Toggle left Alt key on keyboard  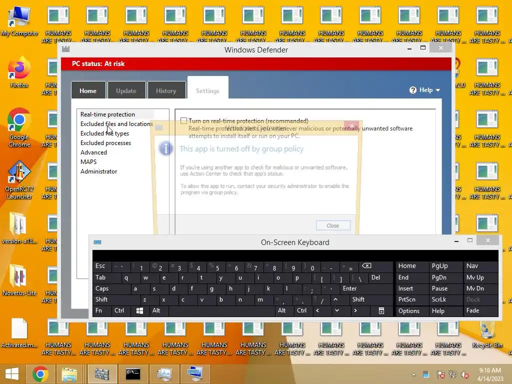[158, 310]
